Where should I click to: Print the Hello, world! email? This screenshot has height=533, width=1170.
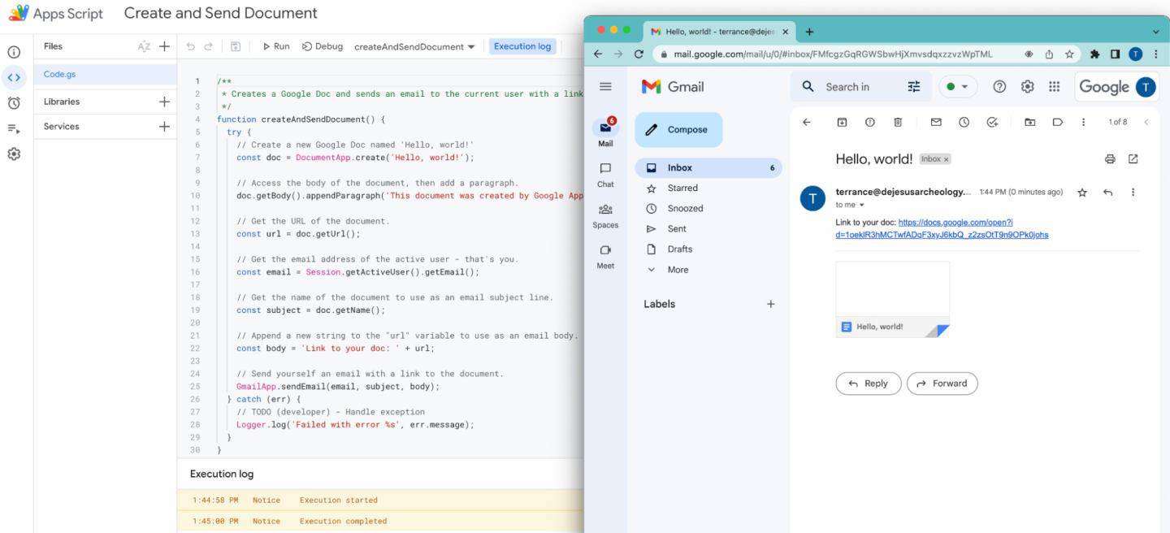point(1110,159)
